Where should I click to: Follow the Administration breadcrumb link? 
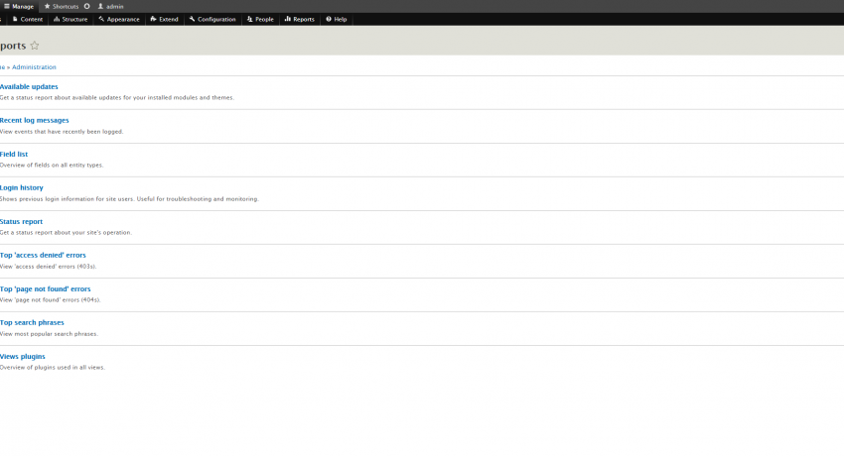(x=34, y=67)
